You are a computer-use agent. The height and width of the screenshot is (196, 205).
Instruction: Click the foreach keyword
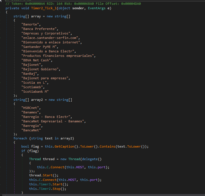point(20,138)
